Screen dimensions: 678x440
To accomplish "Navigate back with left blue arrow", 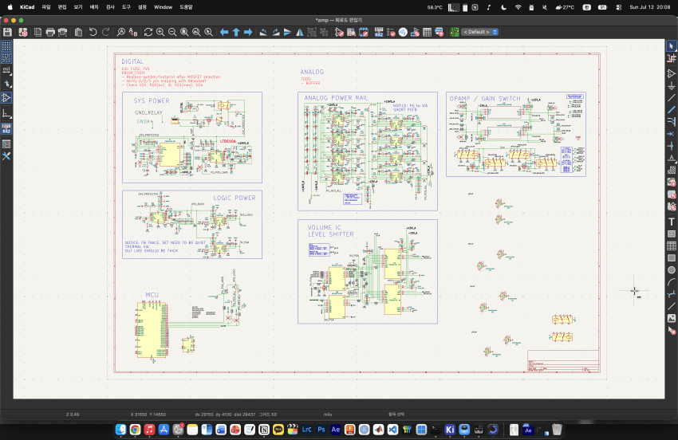I will point(224,32).
